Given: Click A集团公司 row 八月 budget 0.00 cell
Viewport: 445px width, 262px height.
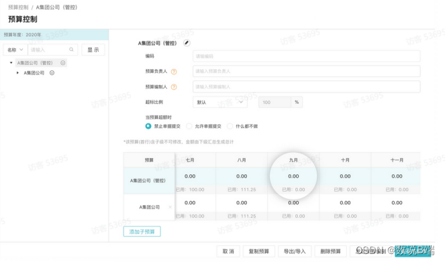Looking at the screenshot, I should tap(242, 203).
